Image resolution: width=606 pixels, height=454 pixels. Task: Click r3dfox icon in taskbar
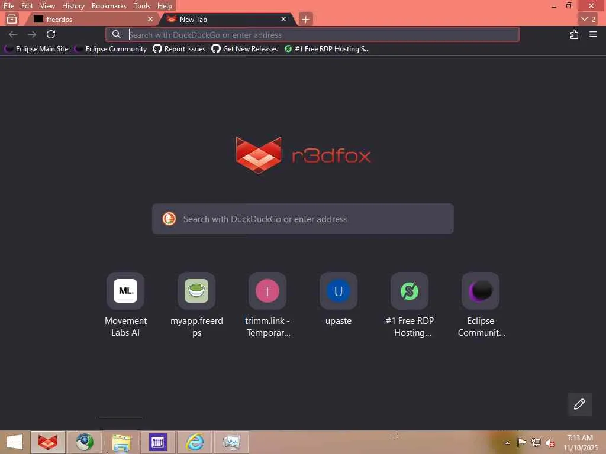(x=47, y=442)
